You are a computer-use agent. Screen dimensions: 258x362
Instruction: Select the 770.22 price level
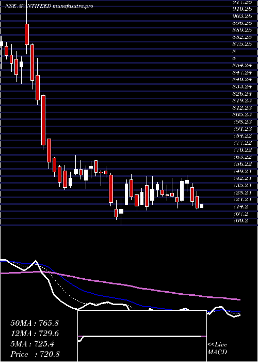pyautogui.click(x=242, y=150)
